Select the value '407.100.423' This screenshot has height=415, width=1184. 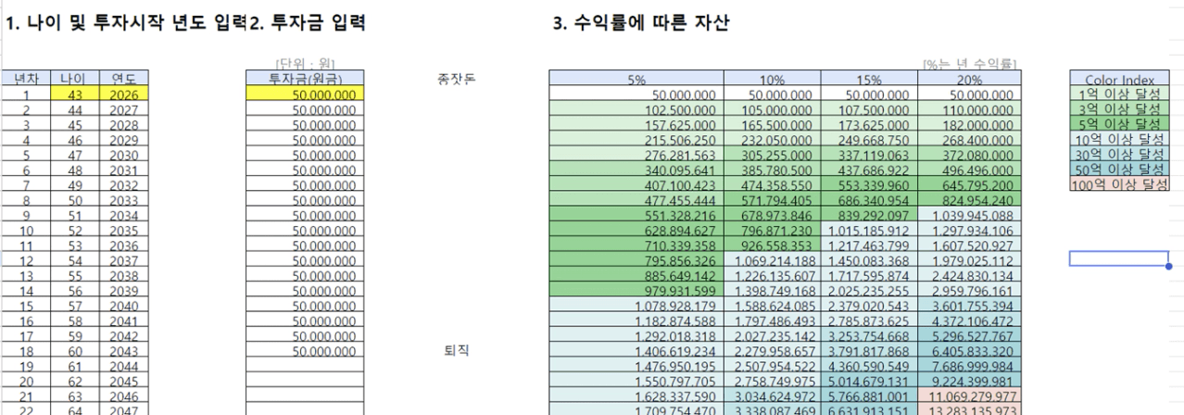(636, 184)
